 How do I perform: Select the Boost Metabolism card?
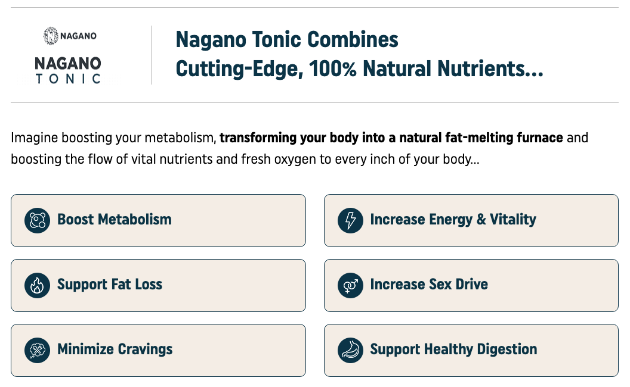[x=158, y=220]
